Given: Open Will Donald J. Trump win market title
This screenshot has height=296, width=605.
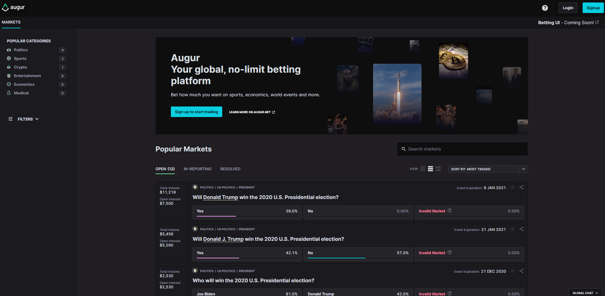Looking at the screenshot, I should tap(268, 239).
